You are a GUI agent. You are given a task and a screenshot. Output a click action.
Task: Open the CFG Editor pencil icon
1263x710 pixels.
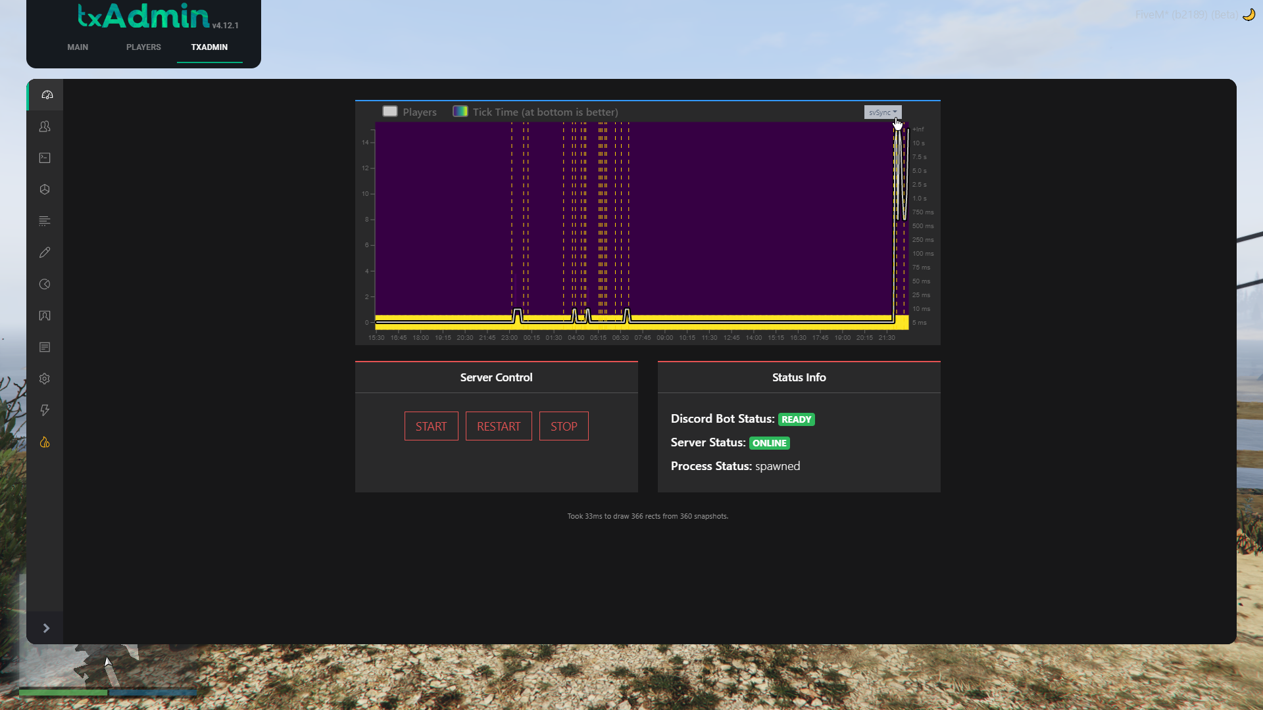(x=45, y=252)
